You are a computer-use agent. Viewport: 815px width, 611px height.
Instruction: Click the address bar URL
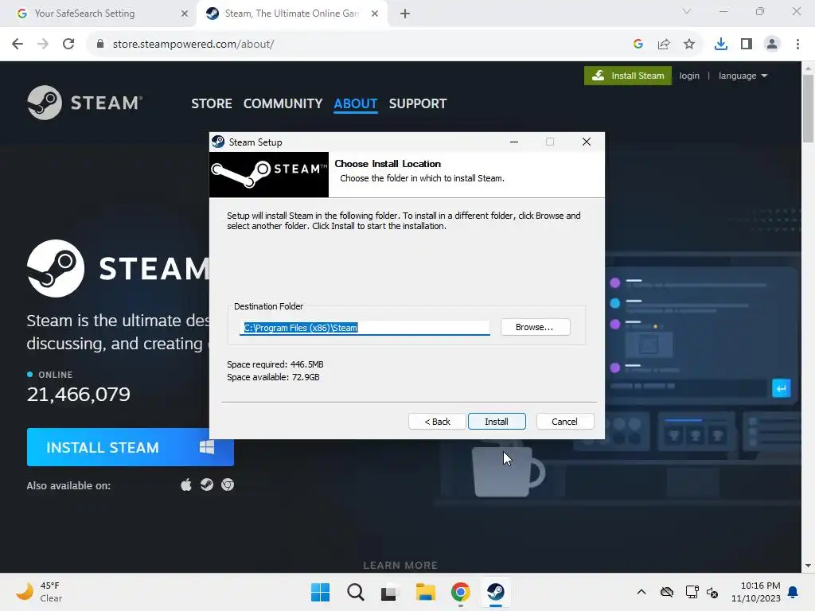click(193, 45)
